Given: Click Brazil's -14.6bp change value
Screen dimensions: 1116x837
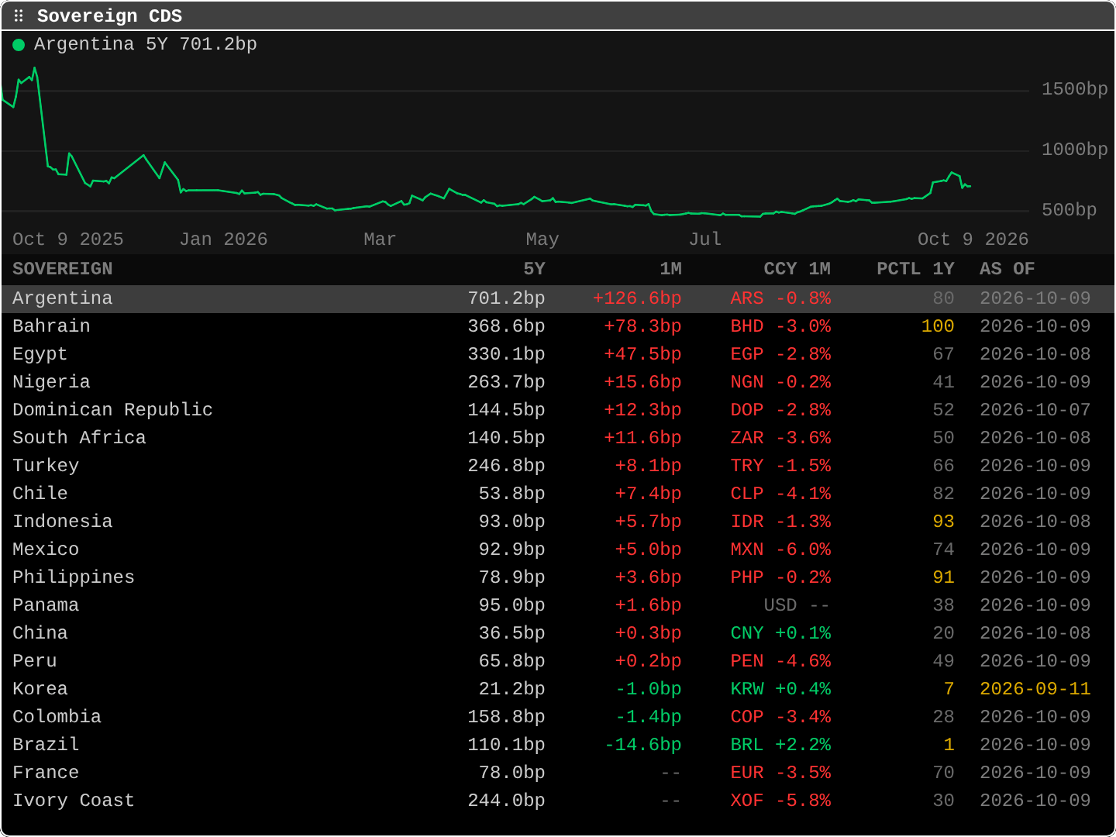Looking at the screenshot, I should [642, 745].
